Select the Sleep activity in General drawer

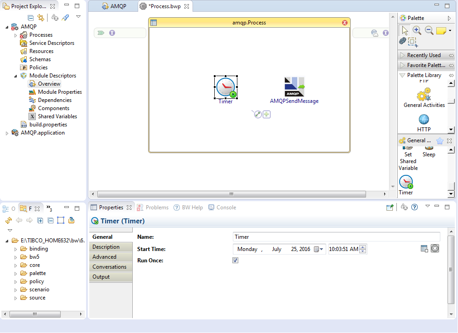[429, 152]
